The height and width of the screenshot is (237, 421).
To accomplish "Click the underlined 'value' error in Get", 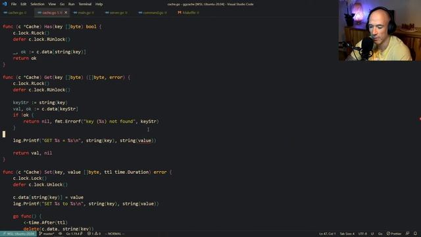I will tap(145, 140).
